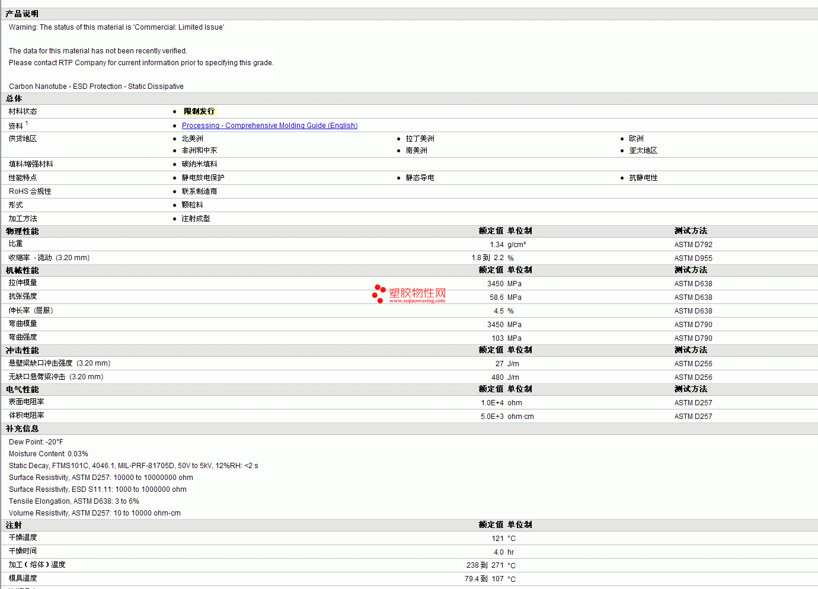The image size is (818, 589).
Task: Click the 物理性能 section header
Action: pyautogui.click(x=22, y=231)
